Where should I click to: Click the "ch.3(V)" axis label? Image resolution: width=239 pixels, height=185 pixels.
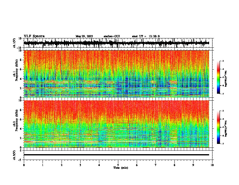coord(14,155)
